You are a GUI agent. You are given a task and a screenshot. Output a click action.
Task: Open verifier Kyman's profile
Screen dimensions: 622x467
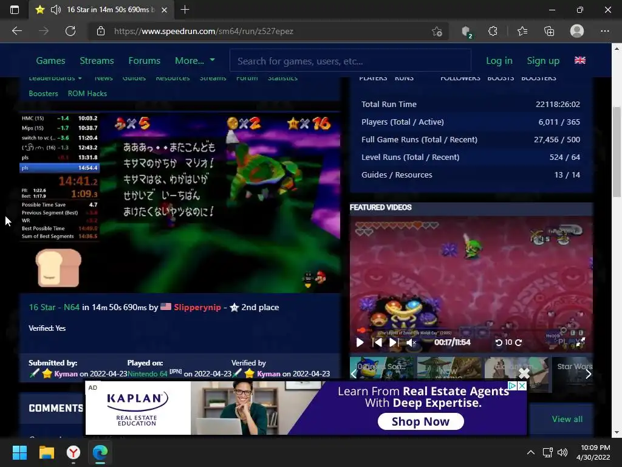tap(268, 374)
